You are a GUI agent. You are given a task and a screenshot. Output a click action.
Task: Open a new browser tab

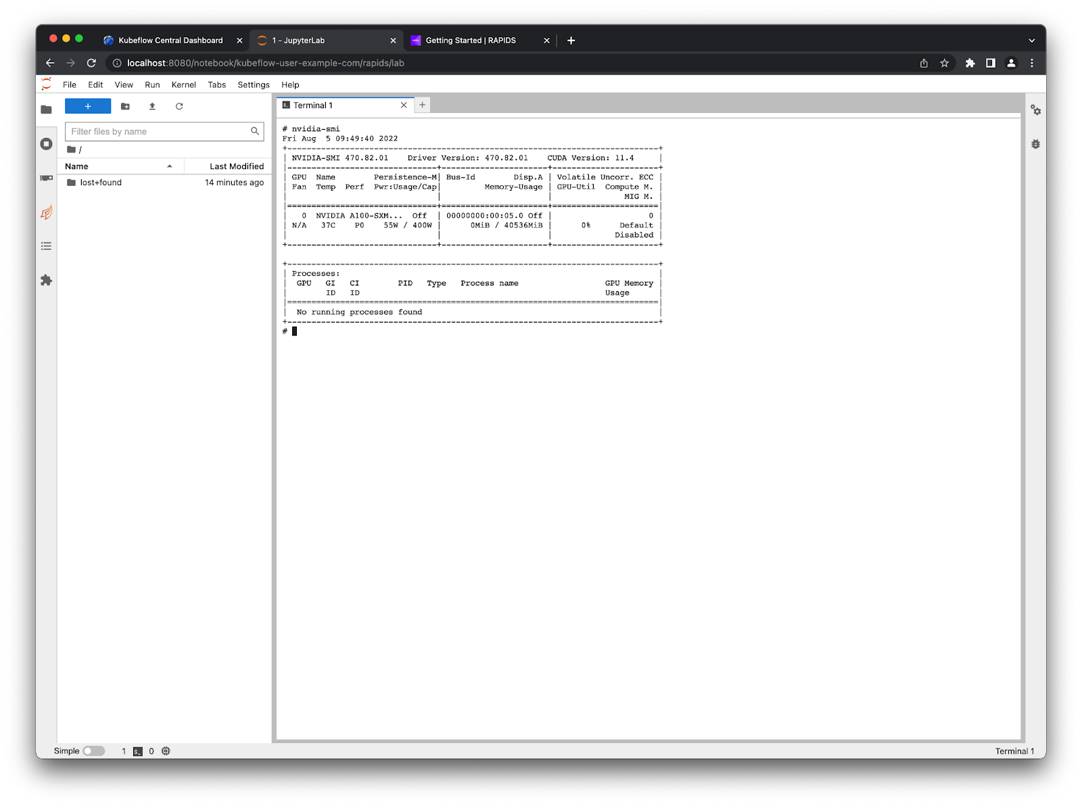tap(571, 41)
